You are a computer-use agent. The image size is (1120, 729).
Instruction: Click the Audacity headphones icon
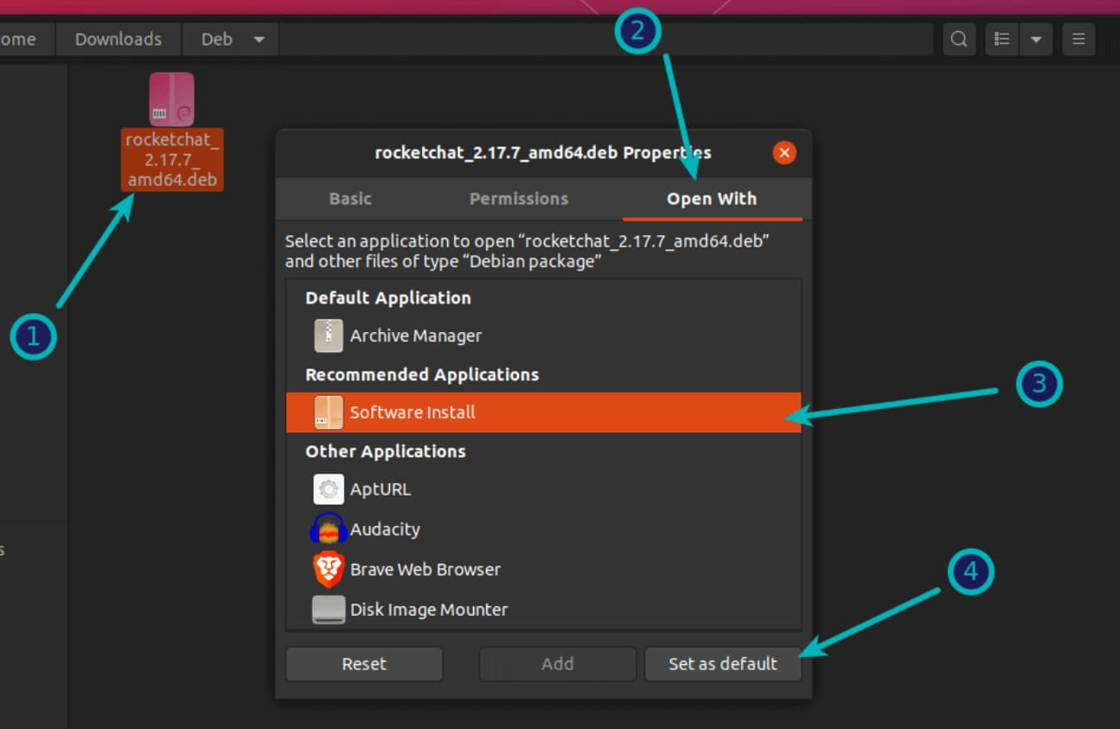(x=329, y=529)
